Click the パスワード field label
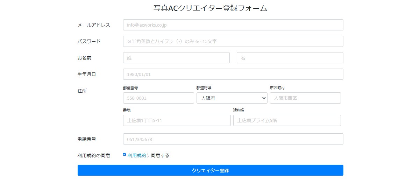 pyautogui.click(x=89, y=41)
